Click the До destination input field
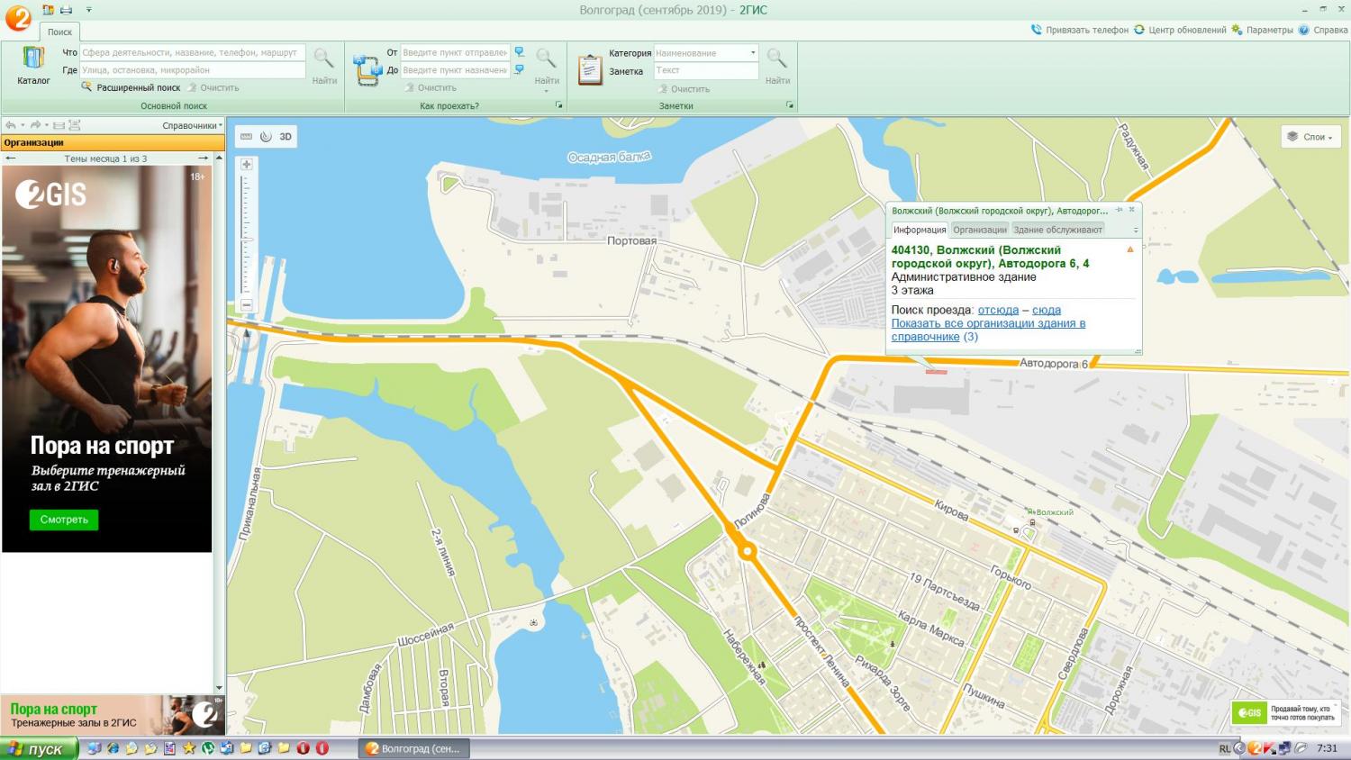Viewport: 1351px width, 760px height. [x=455, y=69]
